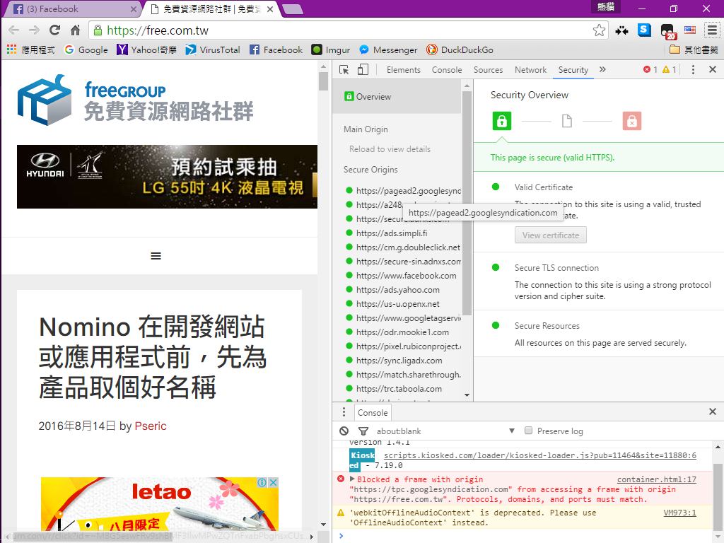Select the https://www.facebook.com secure origin
This screenshot has width=724, height=543.
pos(406,276)
